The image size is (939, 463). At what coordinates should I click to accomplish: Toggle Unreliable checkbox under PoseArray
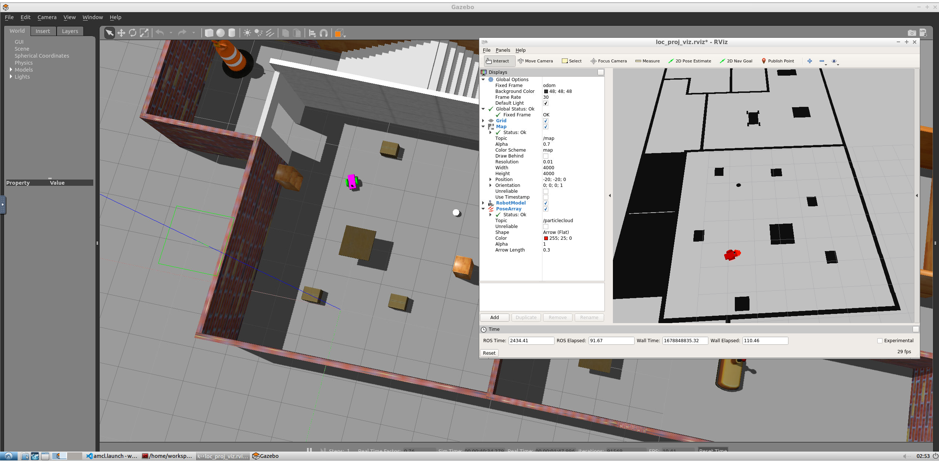[546, 227]
